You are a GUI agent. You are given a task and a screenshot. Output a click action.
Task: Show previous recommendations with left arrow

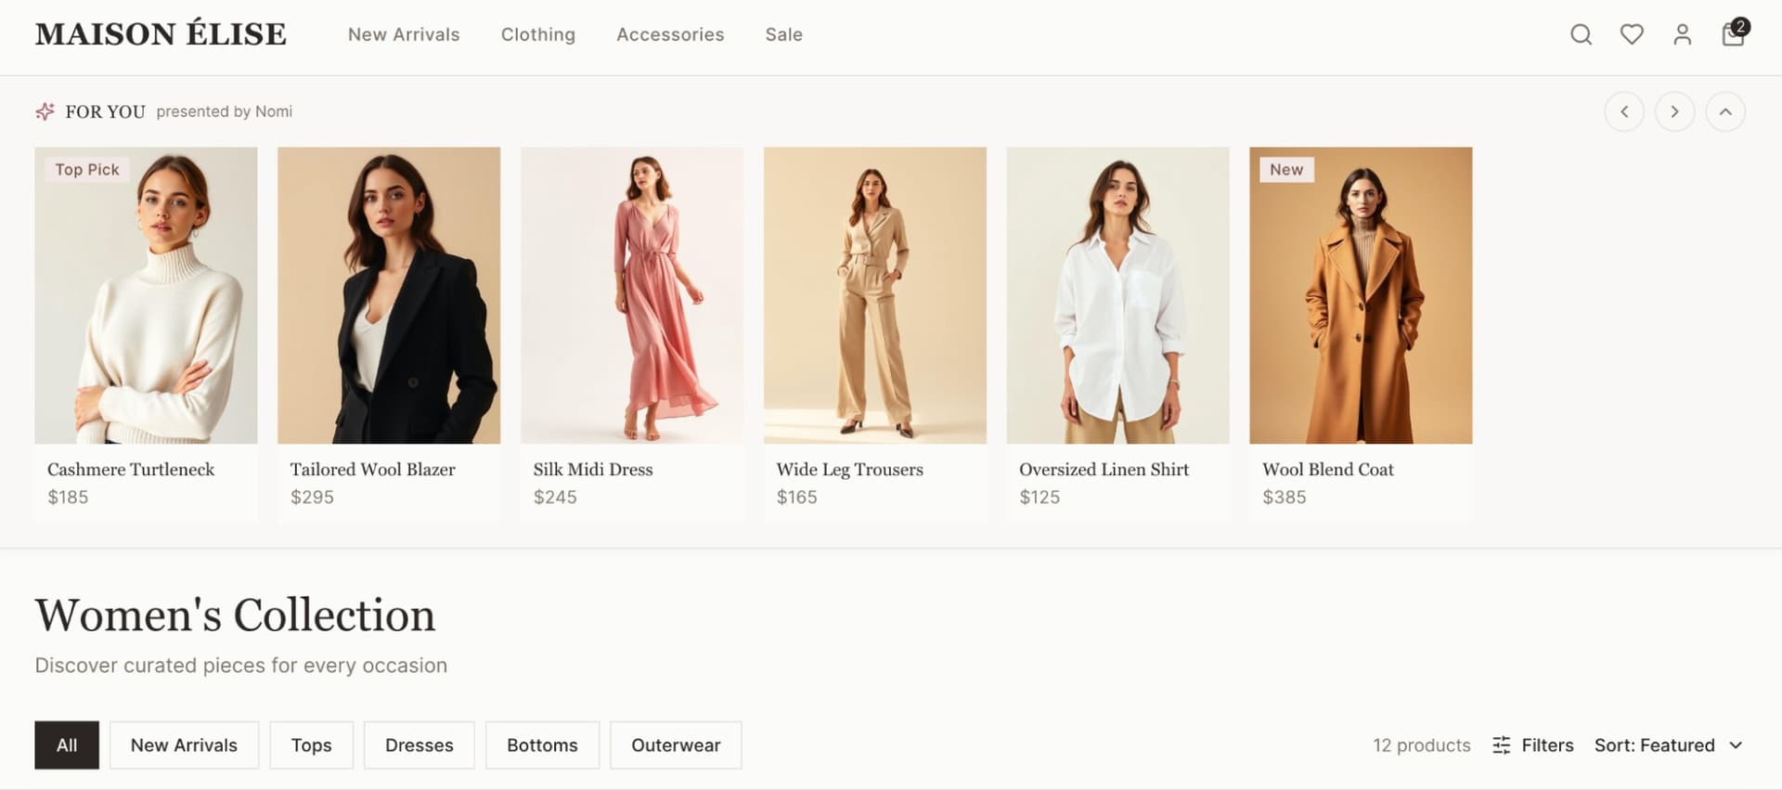[x=1624, y=111]
